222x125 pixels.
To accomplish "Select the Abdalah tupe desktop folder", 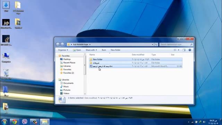I will pyautogui.click(x=18, y=8).
